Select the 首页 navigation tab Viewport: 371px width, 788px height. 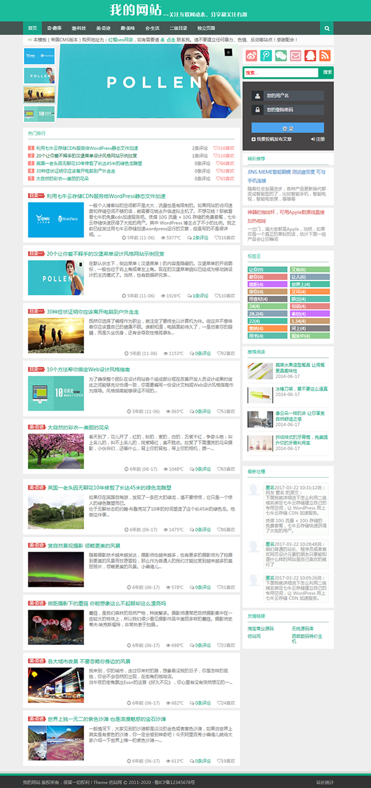pos(32,28)
